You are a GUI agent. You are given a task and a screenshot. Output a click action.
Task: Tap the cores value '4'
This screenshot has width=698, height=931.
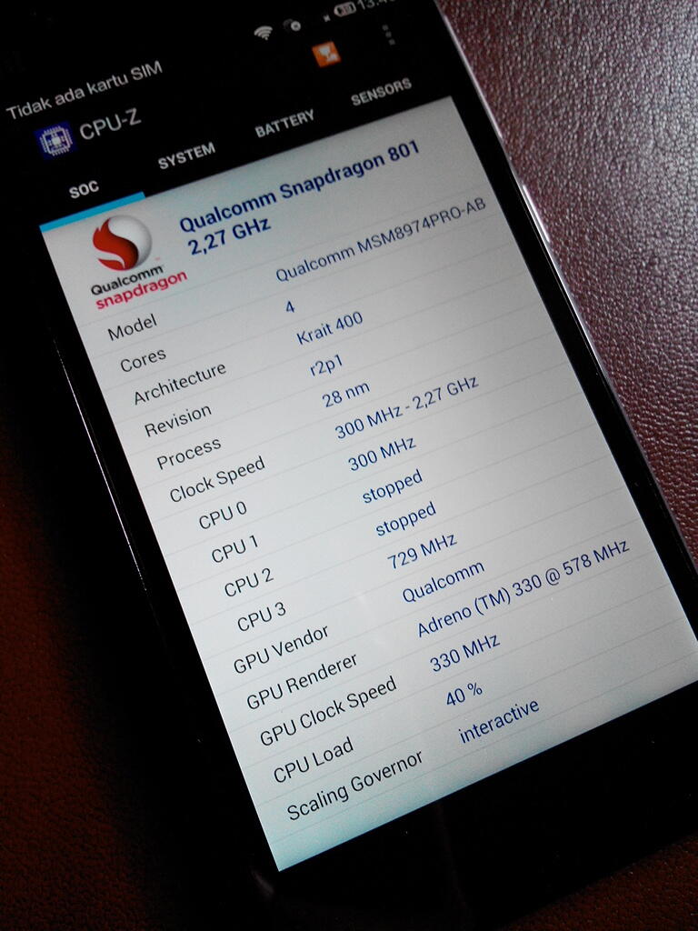pyautogui.click(x=290, y=306)
